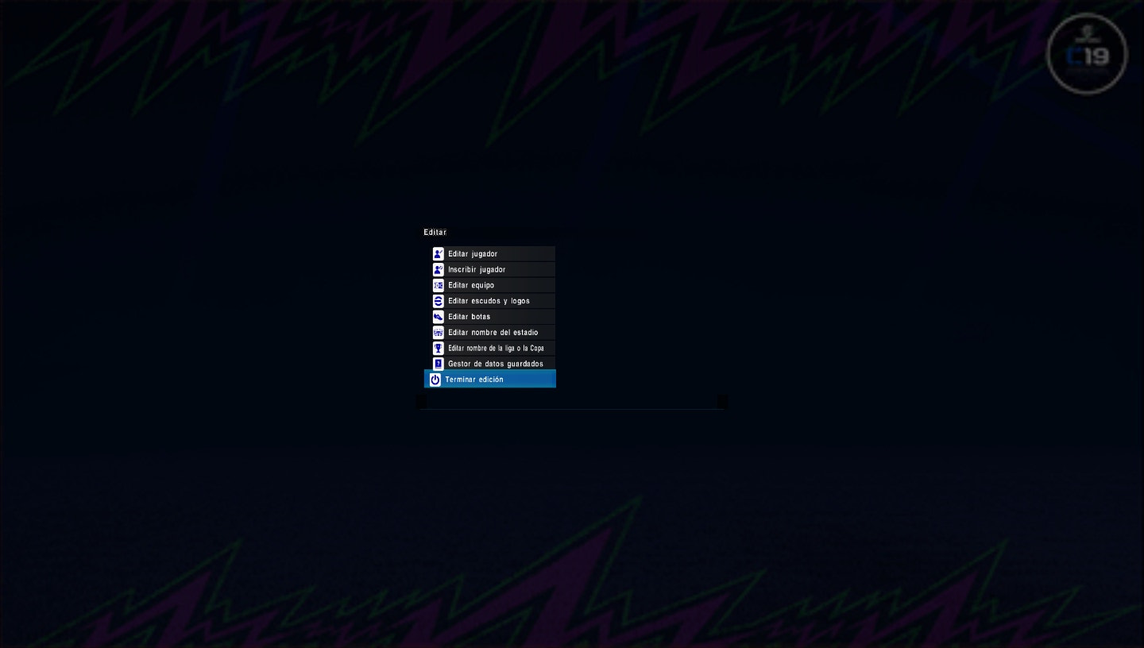Select Editar nombre de la liga o la Copa
The image size is (1144, 648).
coord(496,348)
